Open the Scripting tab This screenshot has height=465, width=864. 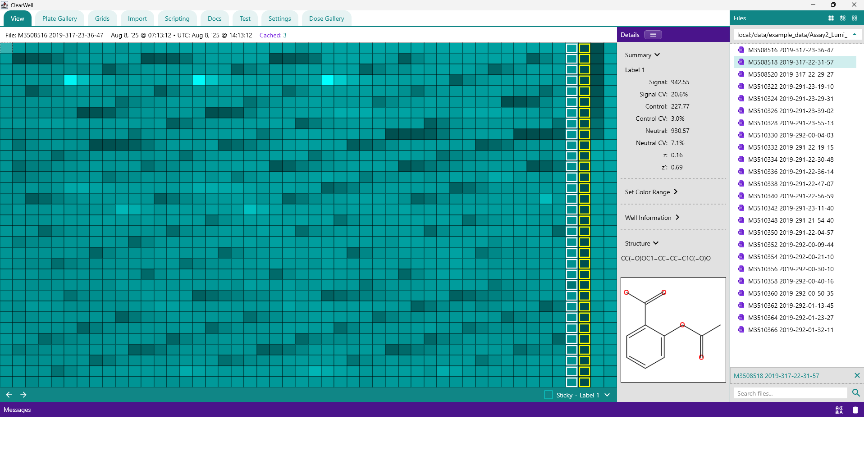click(x=177, y=18)
